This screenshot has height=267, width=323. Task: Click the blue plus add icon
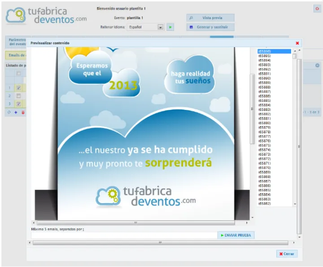[16, 112]
